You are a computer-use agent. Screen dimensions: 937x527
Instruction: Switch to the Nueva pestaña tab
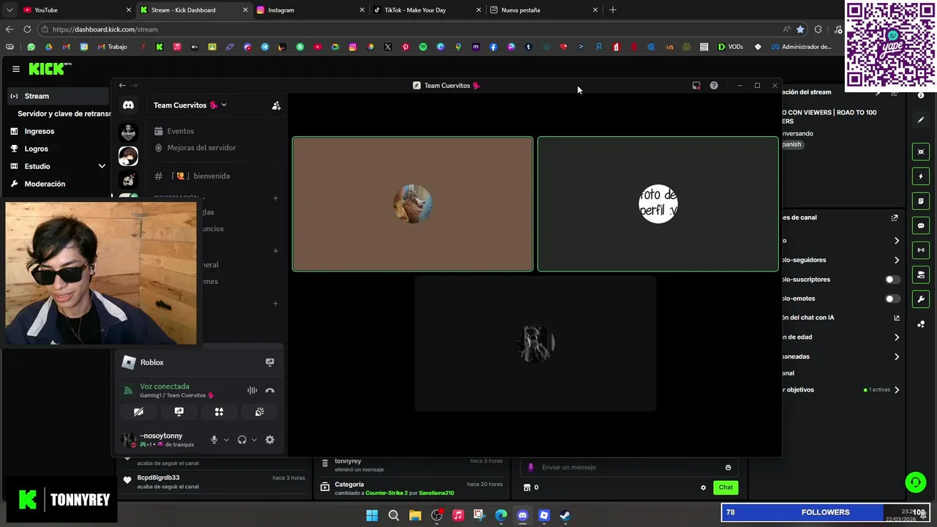pos(545,10)
